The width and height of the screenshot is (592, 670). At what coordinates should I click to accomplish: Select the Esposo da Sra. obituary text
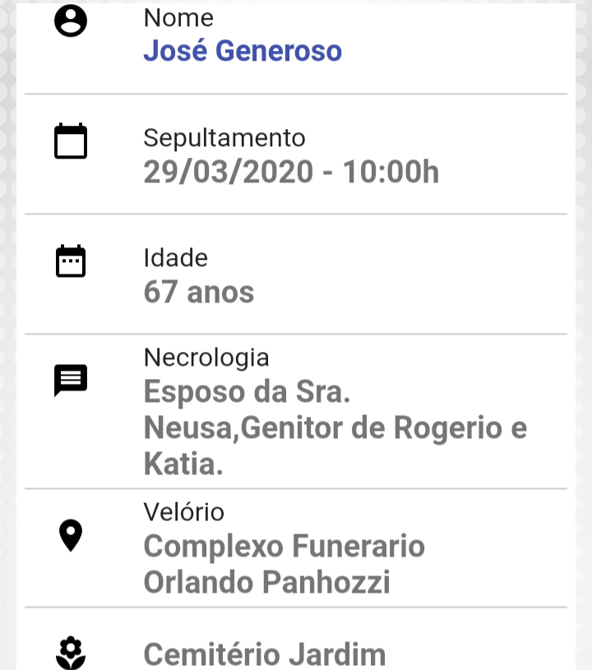247,392
